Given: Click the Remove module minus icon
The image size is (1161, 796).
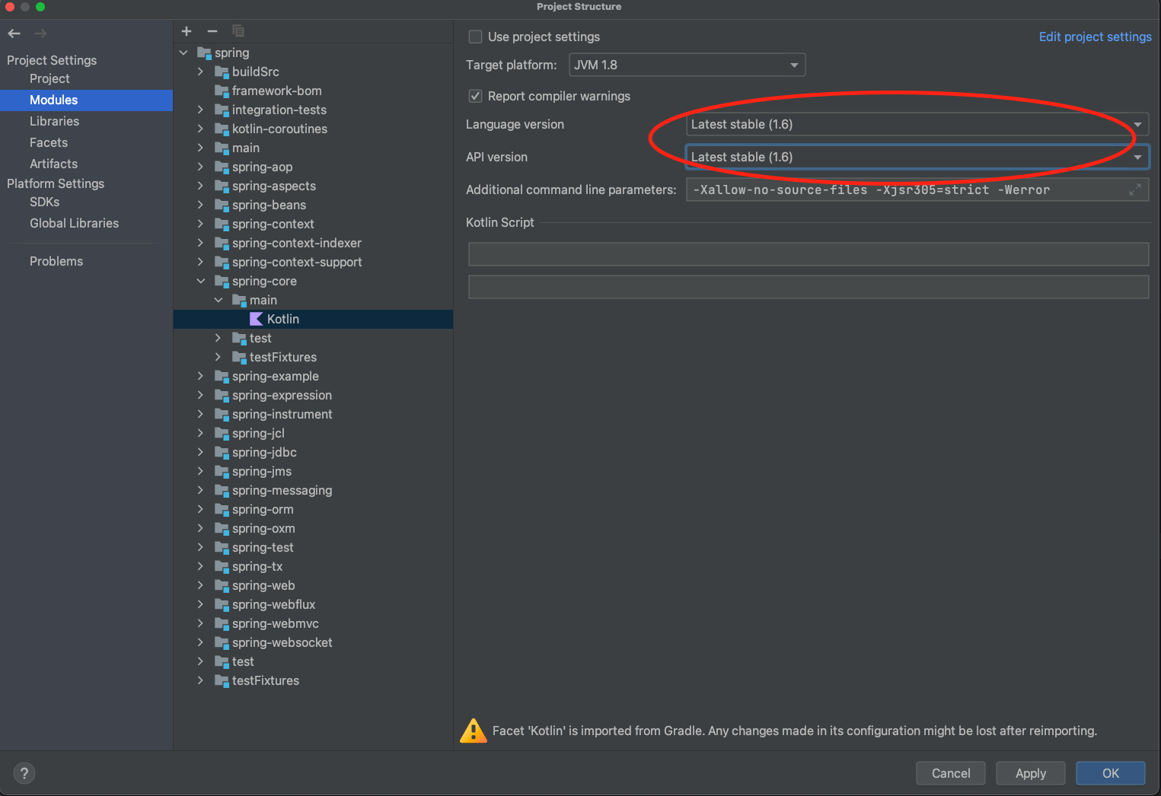Looking at the screenshot, I should click(x=212, y=31).
